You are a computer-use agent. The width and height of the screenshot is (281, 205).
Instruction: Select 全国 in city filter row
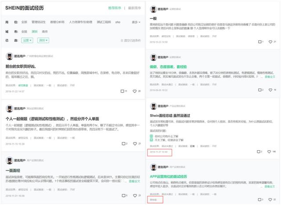24,32
